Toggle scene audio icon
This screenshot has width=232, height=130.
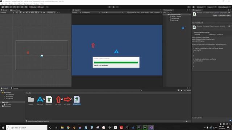(x=24, y=12)
